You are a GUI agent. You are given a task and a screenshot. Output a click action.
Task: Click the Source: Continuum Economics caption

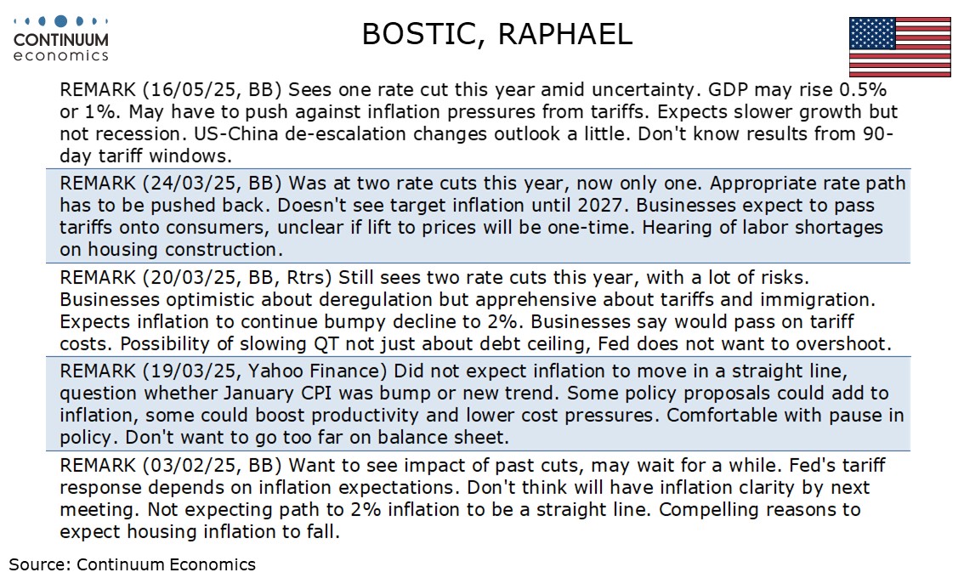click(132, 564)
